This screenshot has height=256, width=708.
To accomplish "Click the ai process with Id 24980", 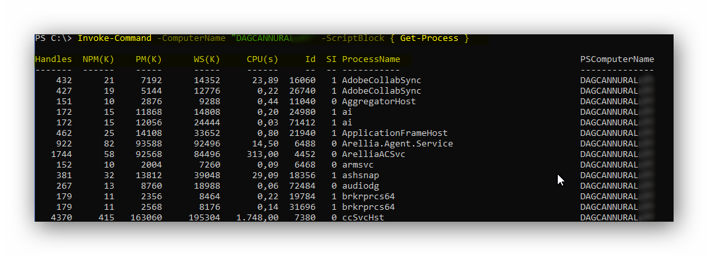I will [x=347, y=112].
